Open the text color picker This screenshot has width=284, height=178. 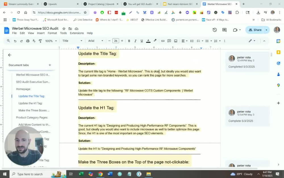coord(148,41)
